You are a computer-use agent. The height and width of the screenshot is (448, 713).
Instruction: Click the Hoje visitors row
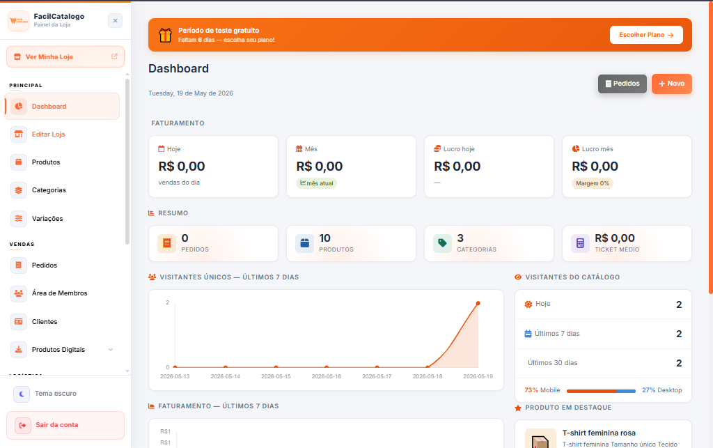tap(603, 304)
